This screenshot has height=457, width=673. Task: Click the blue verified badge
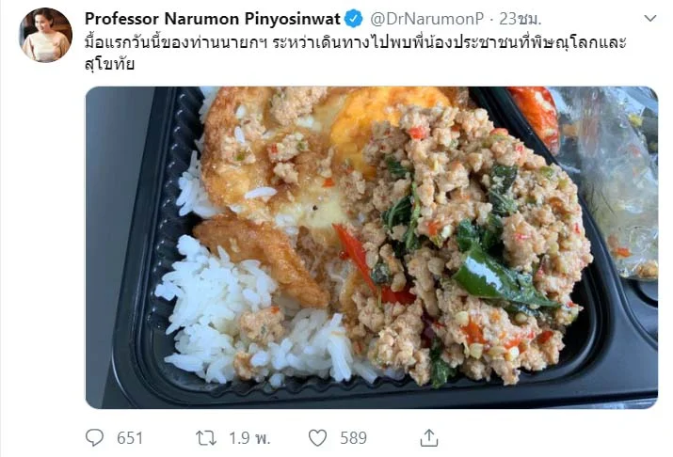coord(354,19)
